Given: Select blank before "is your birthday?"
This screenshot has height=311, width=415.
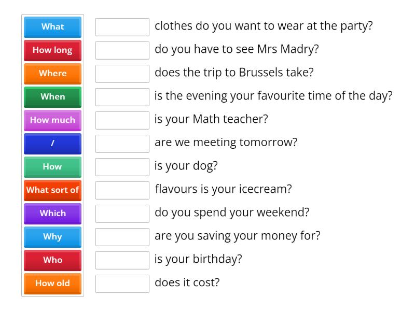Looking at the screenshot, I should point(122,260).
